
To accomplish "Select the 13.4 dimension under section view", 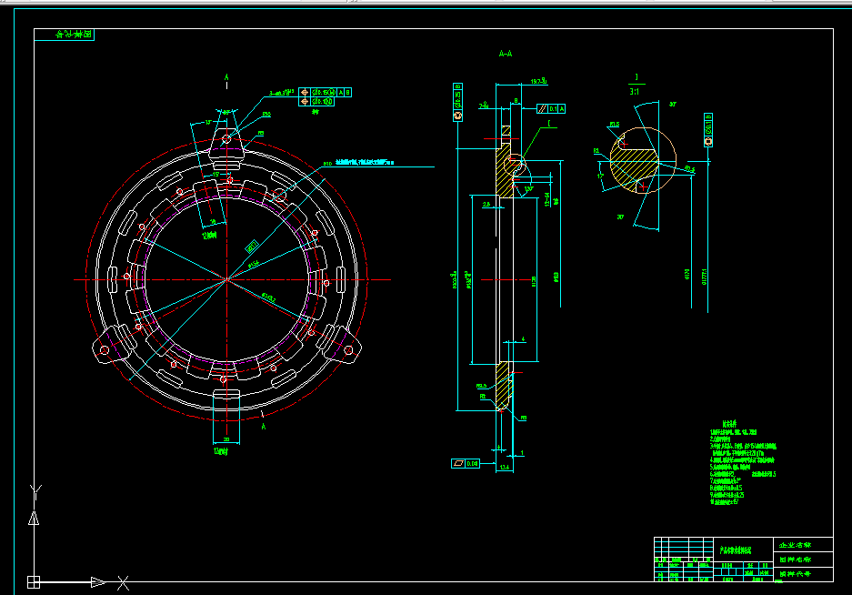I will 505,468.
